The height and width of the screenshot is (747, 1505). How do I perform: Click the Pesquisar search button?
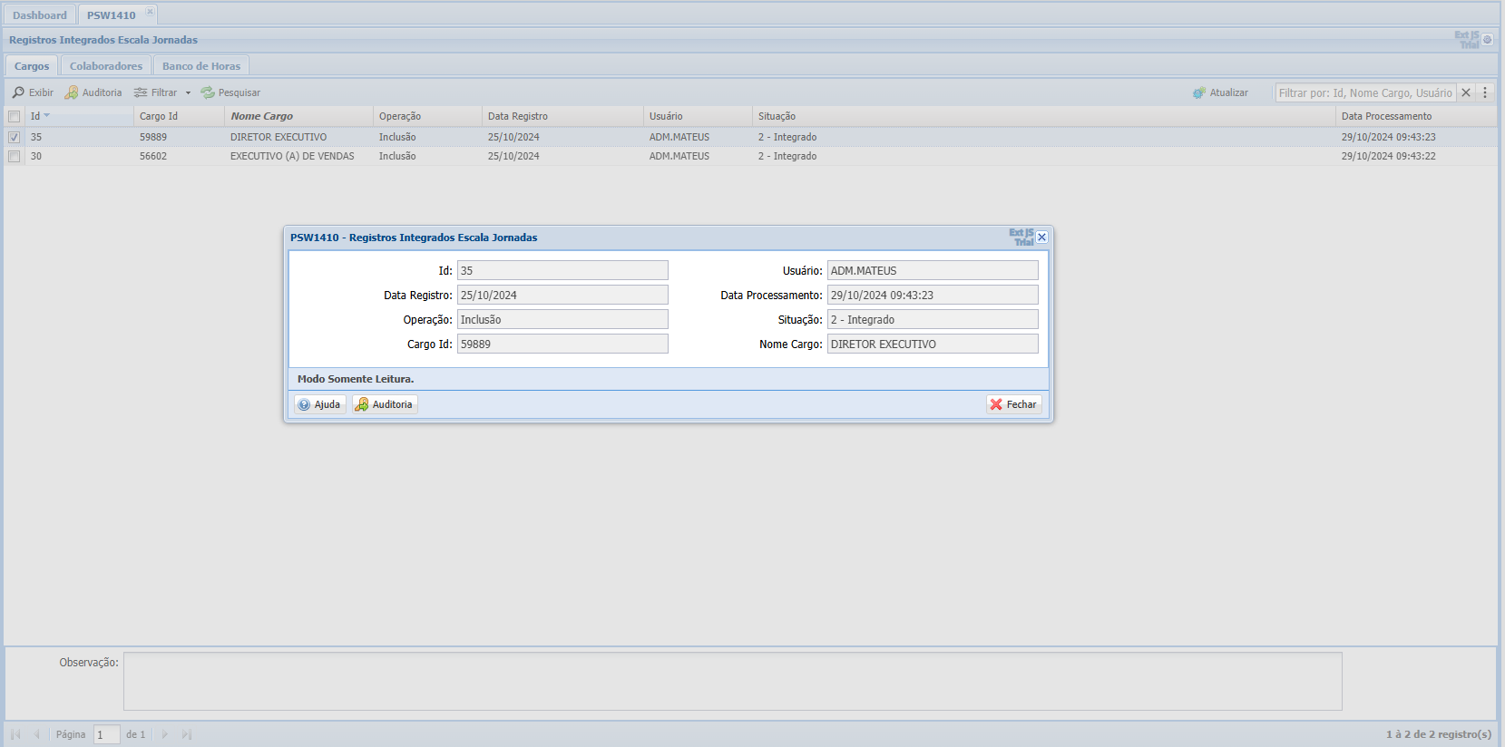(230, 92)
